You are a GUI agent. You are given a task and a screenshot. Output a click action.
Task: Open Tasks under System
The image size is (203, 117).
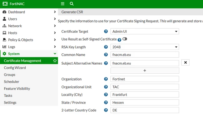coord(8,95)
